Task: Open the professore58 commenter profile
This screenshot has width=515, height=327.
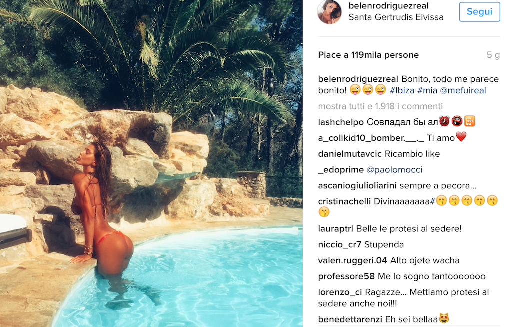Action: tap(346, 276)
